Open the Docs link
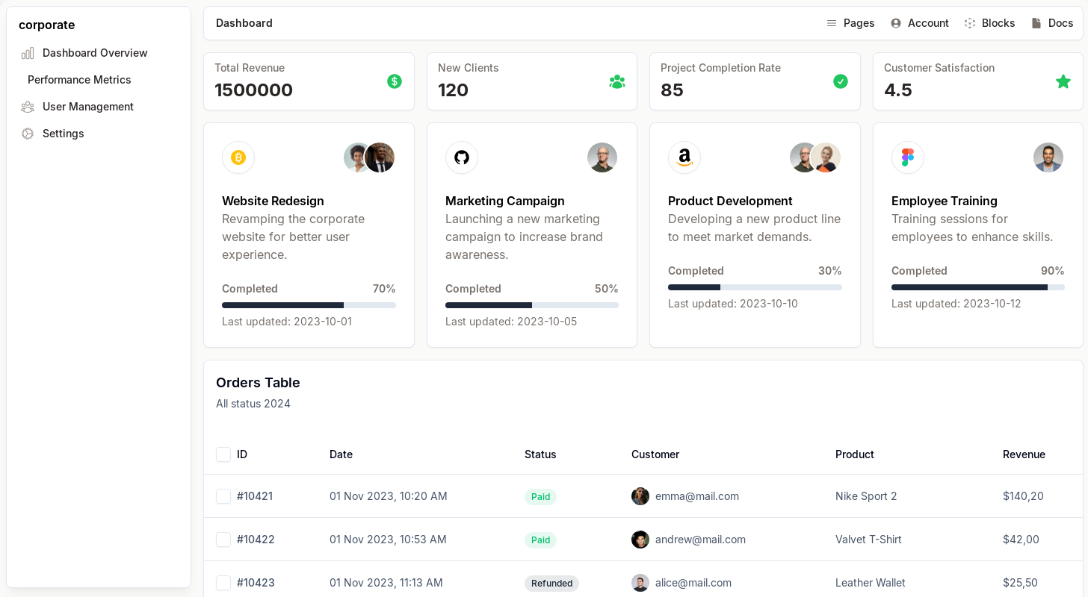This screenshot has width=1088, height=597. (x=1052, y=23)
